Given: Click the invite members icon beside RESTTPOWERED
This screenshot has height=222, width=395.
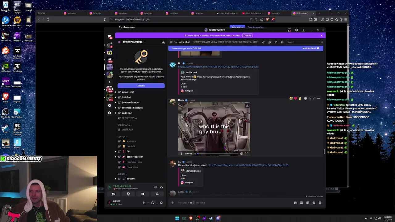Looking at the screenshot, I should point(163,42).
